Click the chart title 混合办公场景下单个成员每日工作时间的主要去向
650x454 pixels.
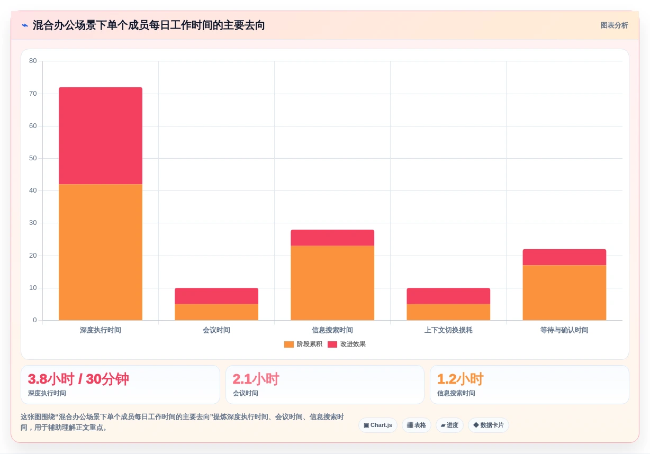149,25
